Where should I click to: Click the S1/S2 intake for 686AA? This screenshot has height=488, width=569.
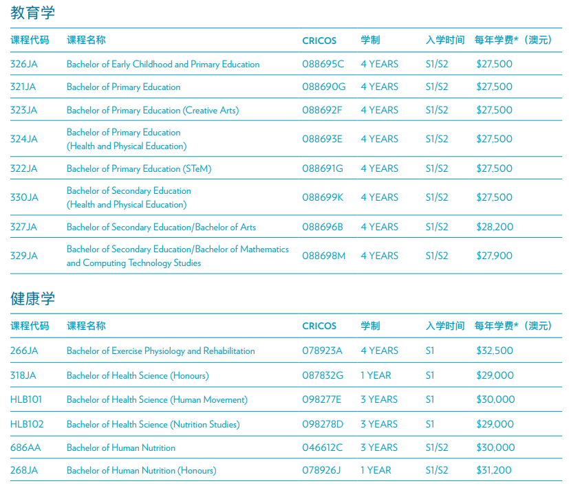point(437,447)
